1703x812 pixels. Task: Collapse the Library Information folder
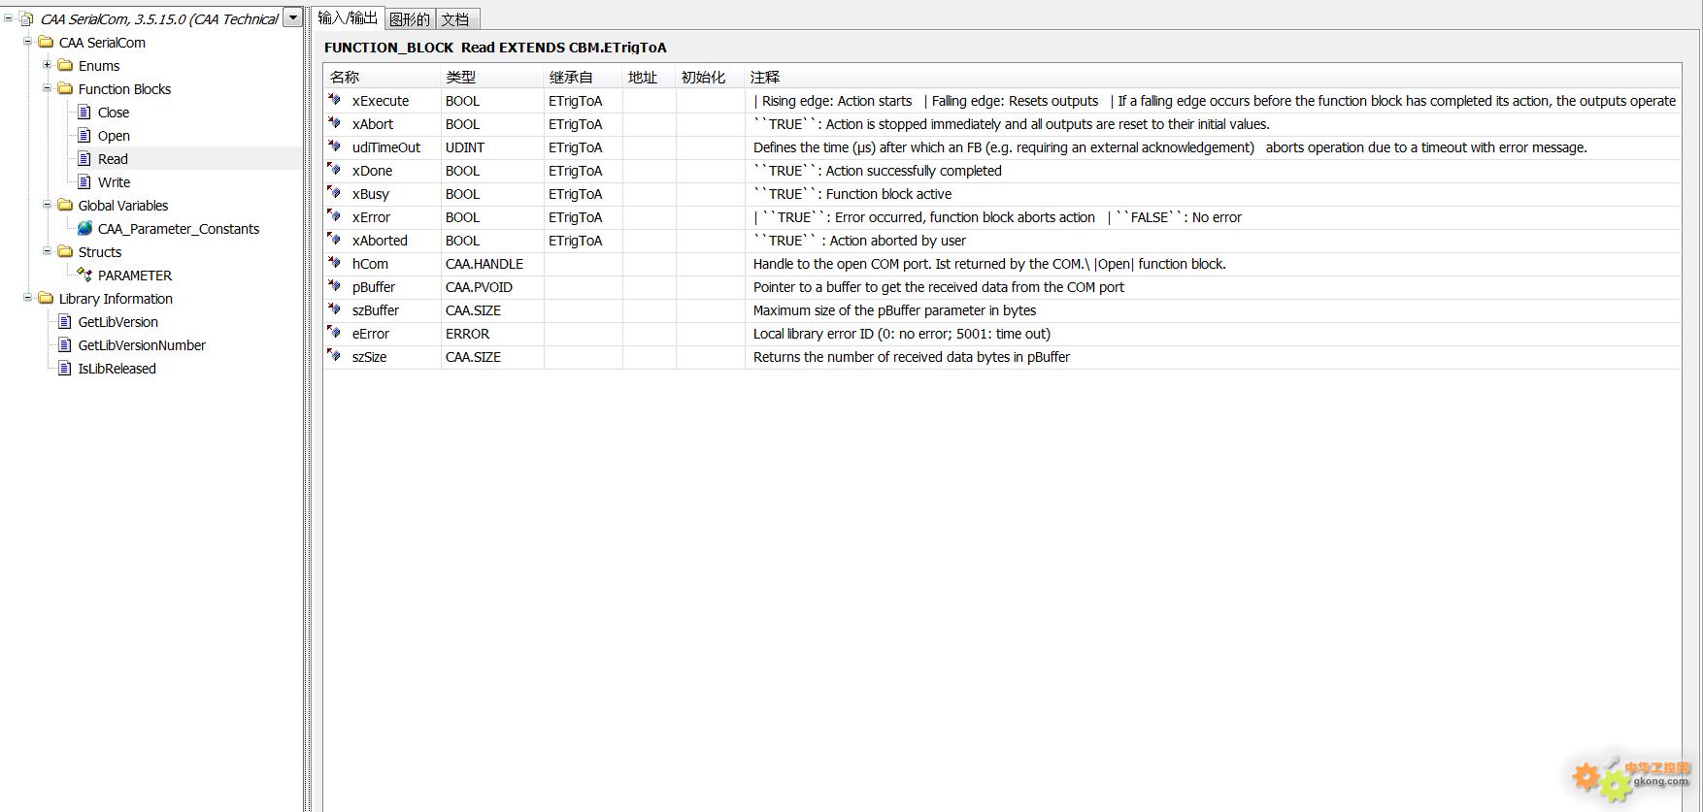(27, 297)
